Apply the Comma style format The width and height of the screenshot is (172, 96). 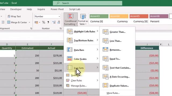point(48,22)
